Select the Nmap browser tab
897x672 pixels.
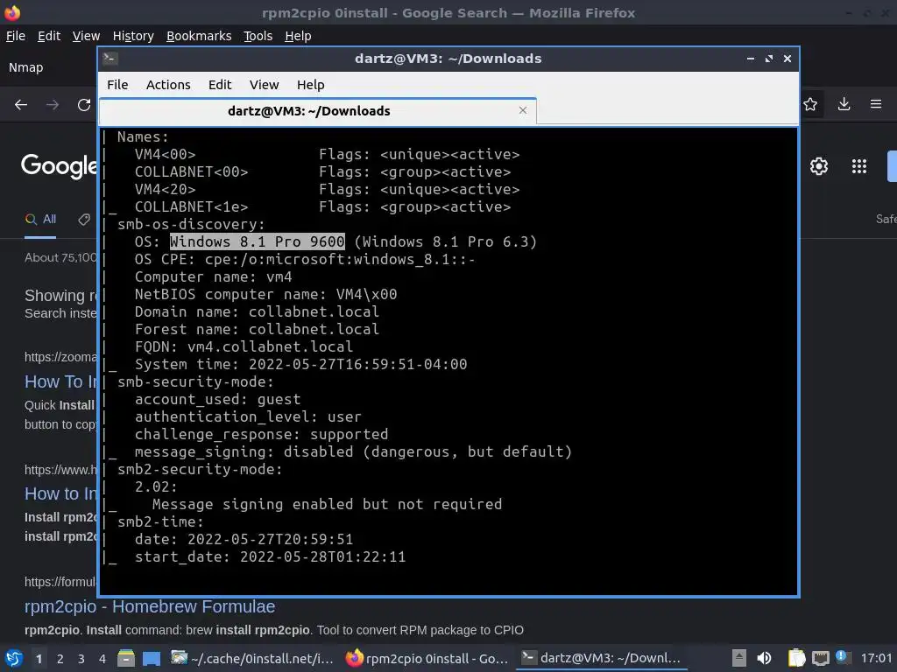(x=25, y=67)
